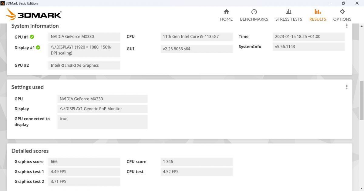Viewport: 364px width, 191px height.
Task: Click the GPU connected to display label
Action: [32, 122]
